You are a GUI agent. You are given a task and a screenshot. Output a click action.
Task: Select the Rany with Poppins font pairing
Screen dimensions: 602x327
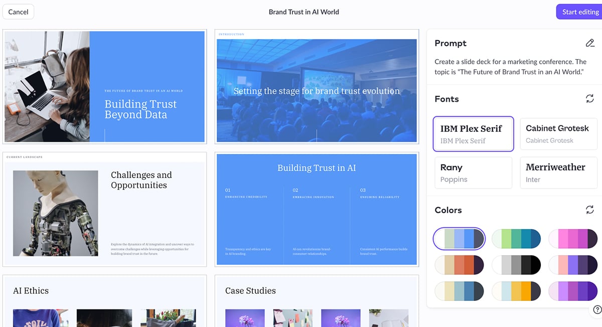point(473,173)
